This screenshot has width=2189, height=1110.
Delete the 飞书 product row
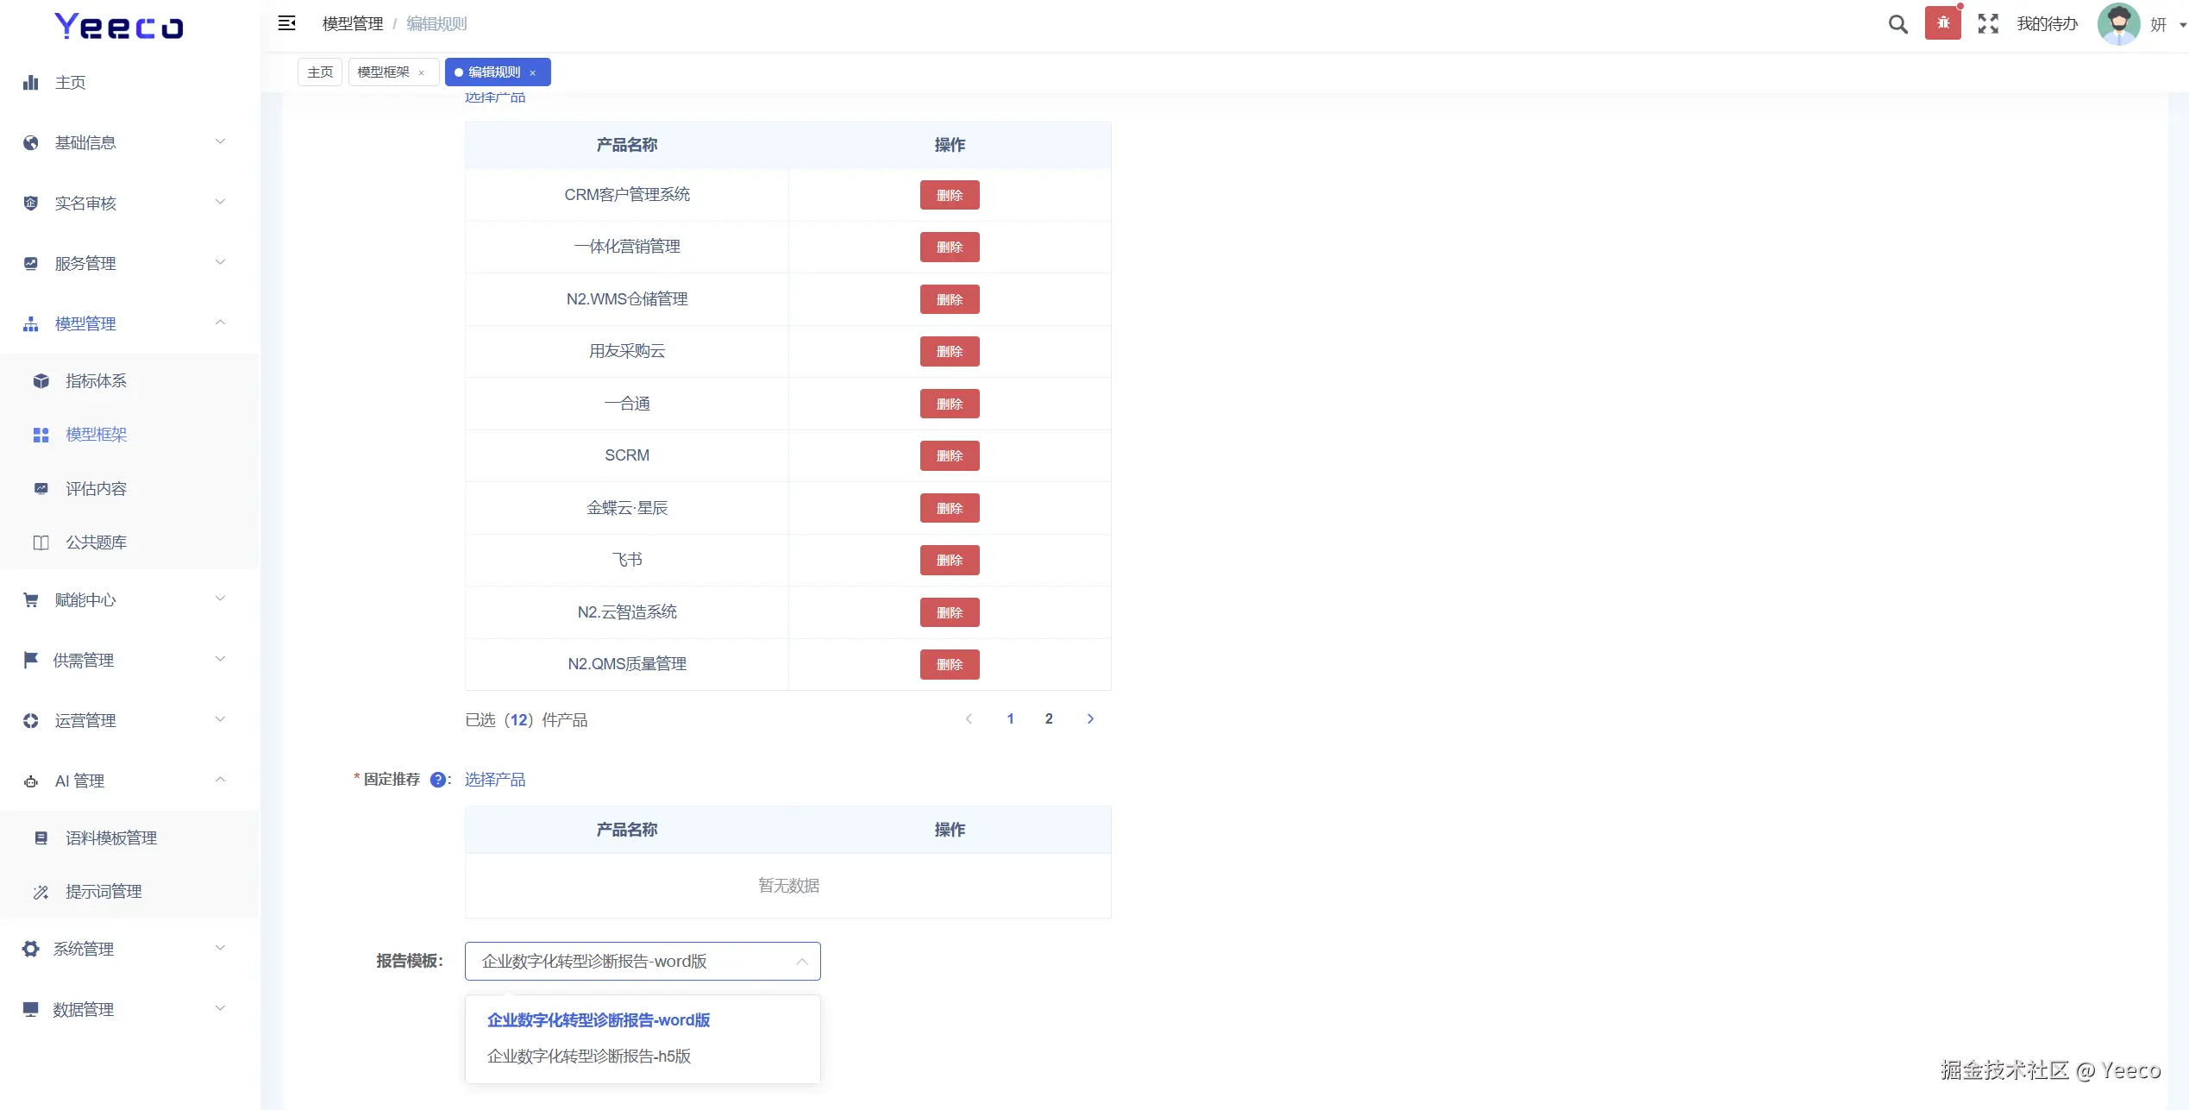click(x=949, y=561)
